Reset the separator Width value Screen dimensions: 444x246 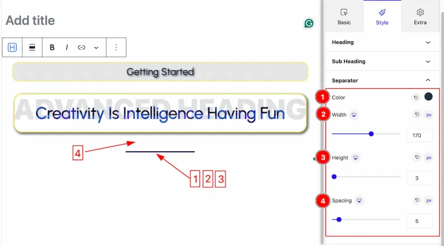coord(417,115)
